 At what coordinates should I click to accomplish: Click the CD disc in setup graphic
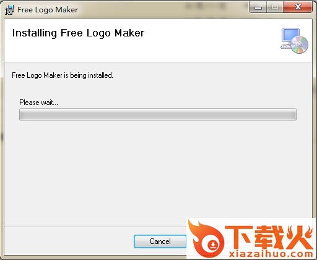coord(300,44)
